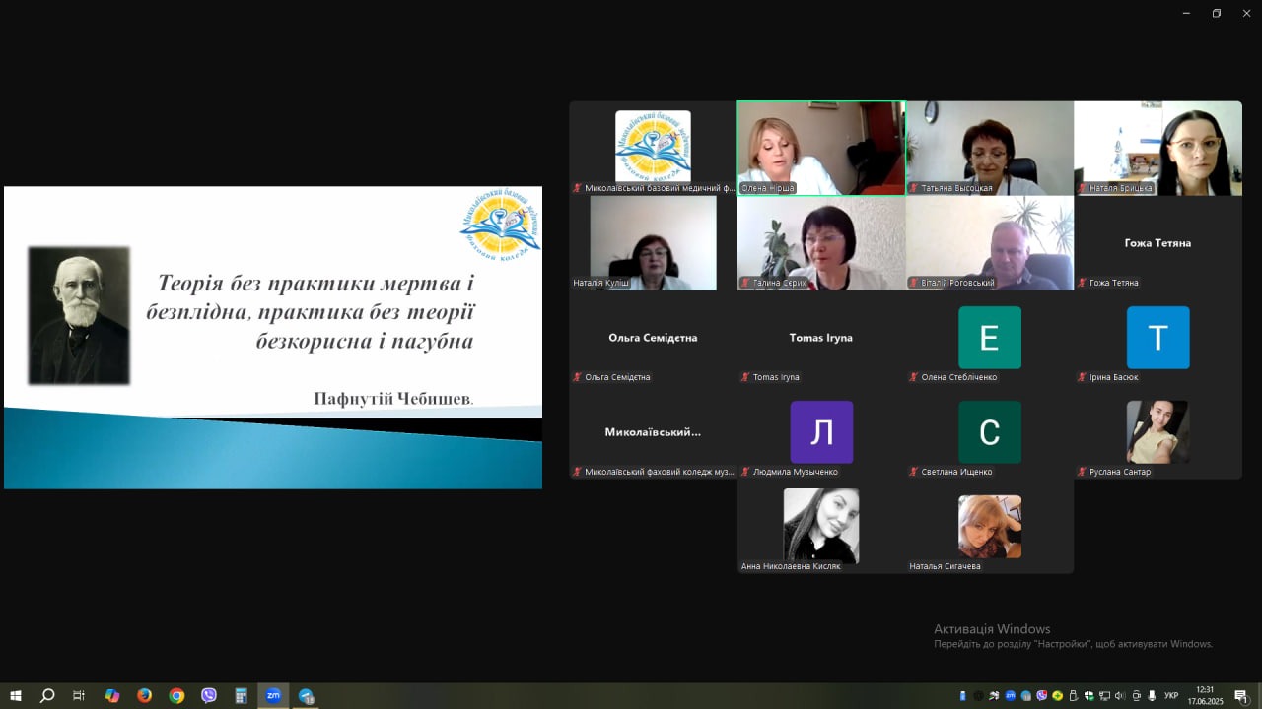This screenshot has width=1262, height=709.
Task: Open the Calculator app in taskbar
Action: 242,695
